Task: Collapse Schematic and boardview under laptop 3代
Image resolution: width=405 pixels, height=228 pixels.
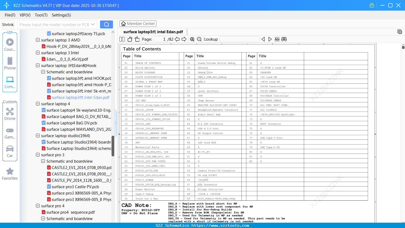Action: tap(43, 72)
